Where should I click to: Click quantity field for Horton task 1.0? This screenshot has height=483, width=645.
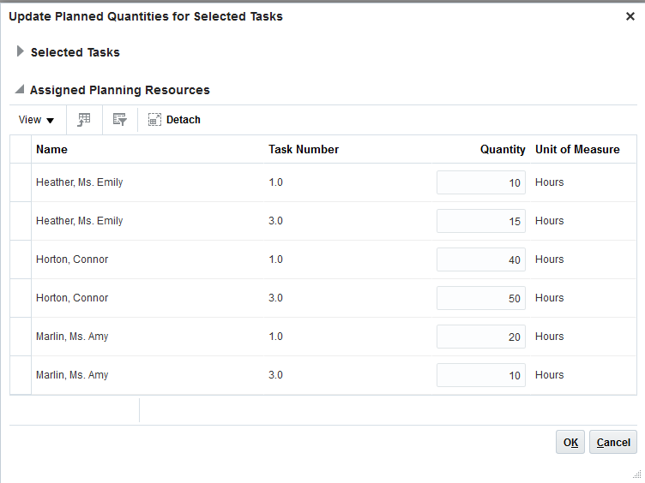pos(480,259)
